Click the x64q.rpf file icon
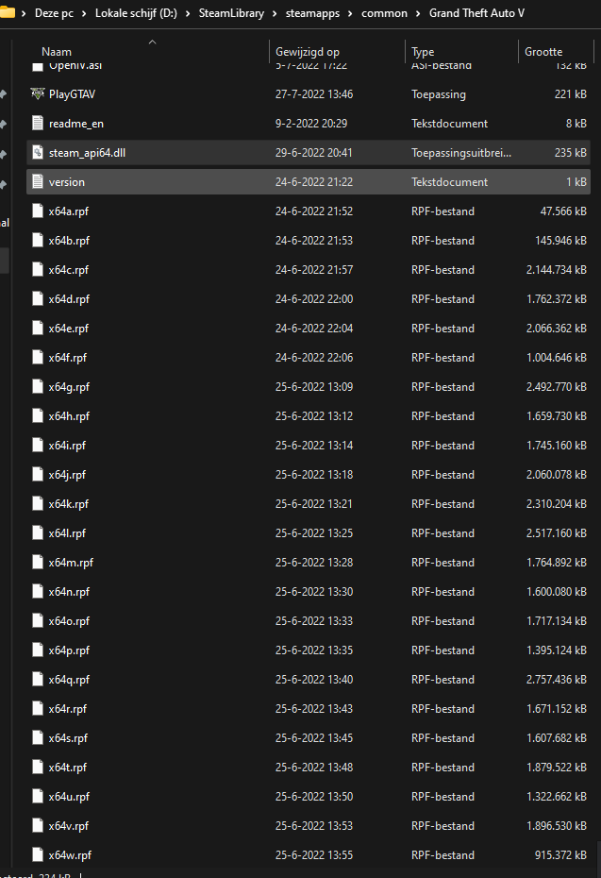601x878 pixels. click(x=38, y=679)
